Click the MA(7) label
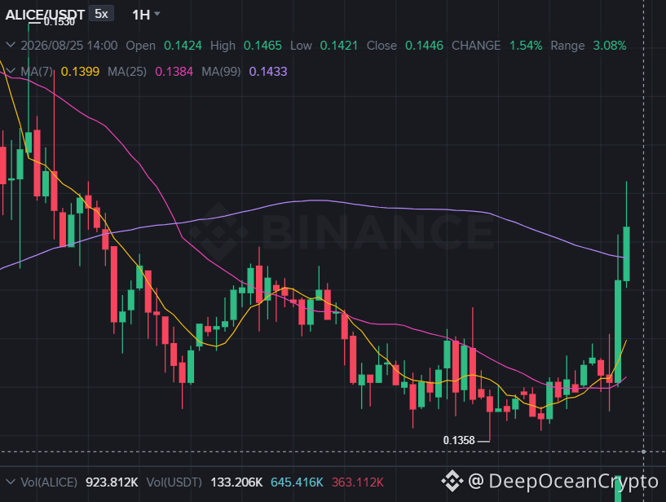This screenshot has width=666, height=502. pos(37,72)
